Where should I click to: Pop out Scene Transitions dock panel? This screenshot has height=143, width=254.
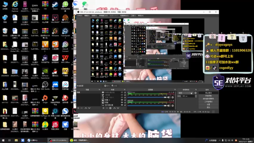[x=196, y=90]
